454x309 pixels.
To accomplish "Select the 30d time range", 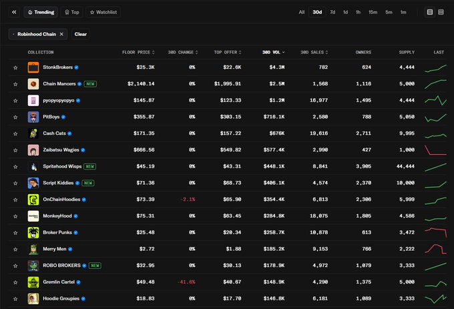I will 317,12.
